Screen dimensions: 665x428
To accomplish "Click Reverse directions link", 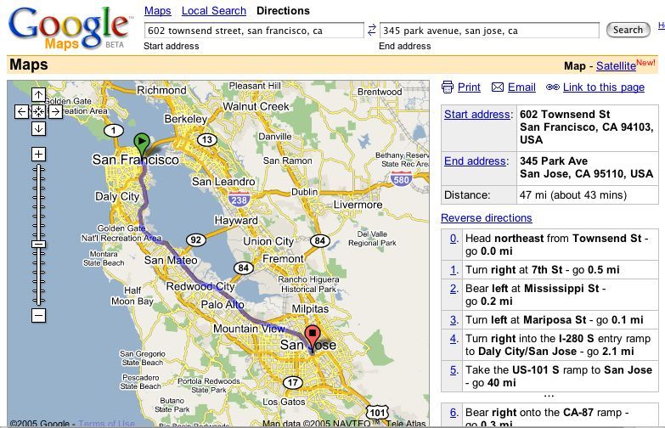I will coord(486,218).
